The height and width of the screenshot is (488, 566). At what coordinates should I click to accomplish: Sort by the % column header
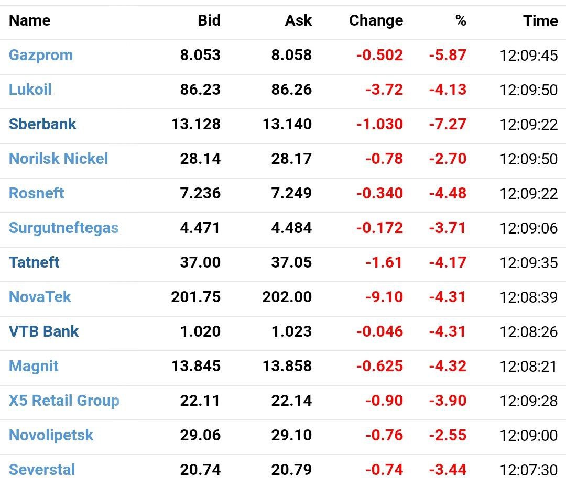point(460,21)
